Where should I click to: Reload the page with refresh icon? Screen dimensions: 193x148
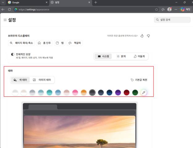pos(10,10)
